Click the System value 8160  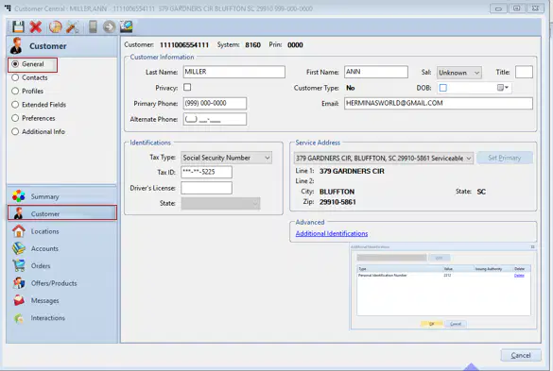pyautogui.click(x=253, y=45)
